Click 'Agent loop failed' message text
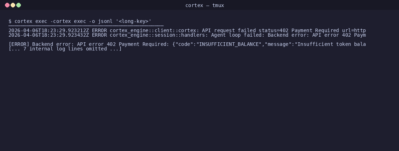The image size is (399, 151). 236,35
